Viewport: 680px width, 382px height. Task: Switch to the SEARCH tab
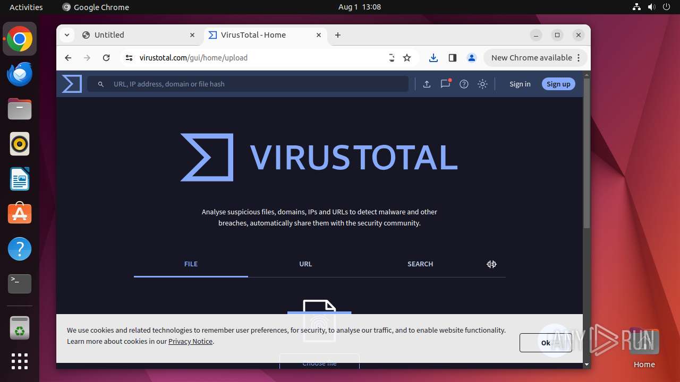point(420,264)
